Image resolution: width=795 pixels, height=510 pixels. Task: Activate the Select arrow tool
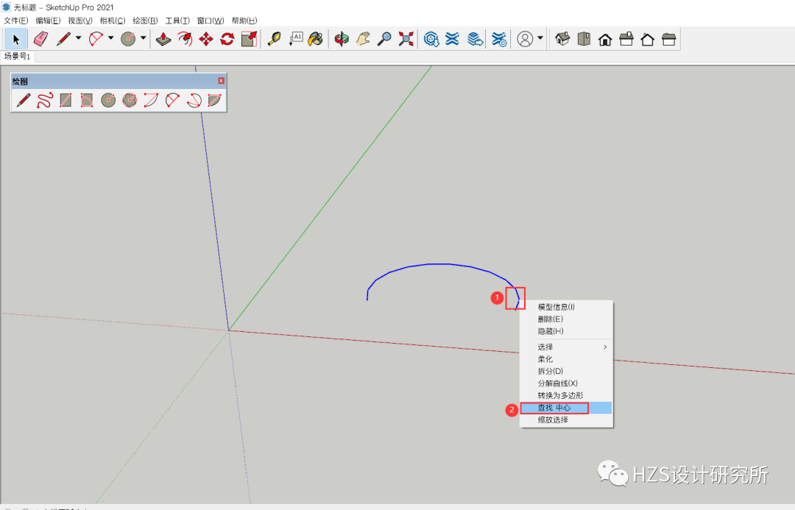coord(16,39)
